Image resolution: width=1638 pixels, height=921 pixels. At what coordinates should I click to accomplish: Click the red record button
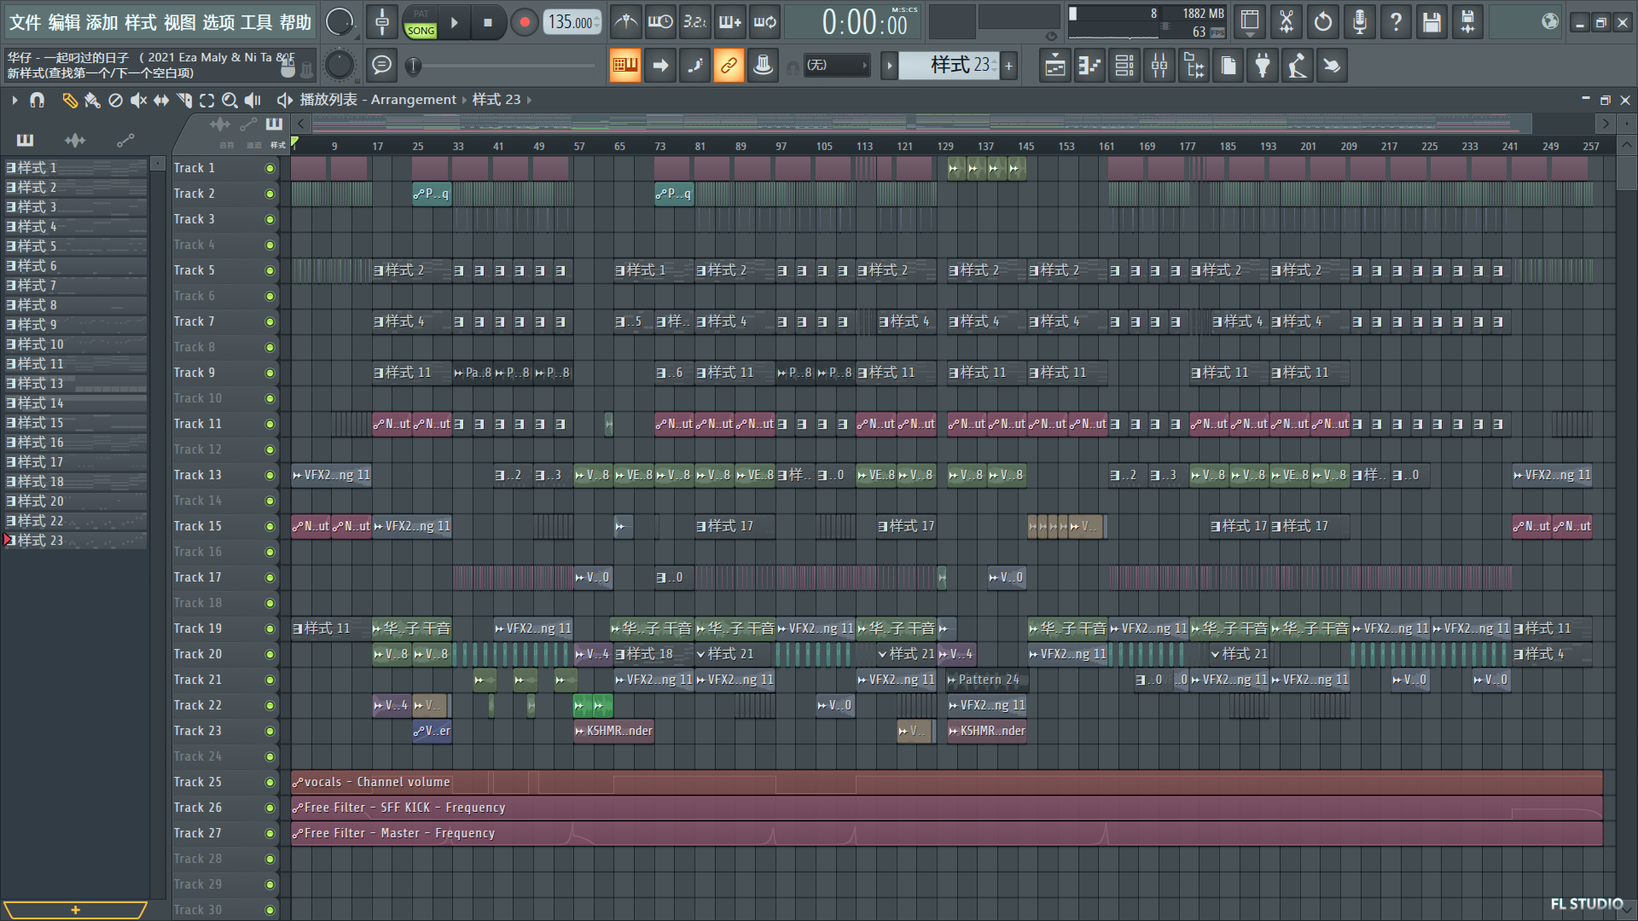[525, 23]
